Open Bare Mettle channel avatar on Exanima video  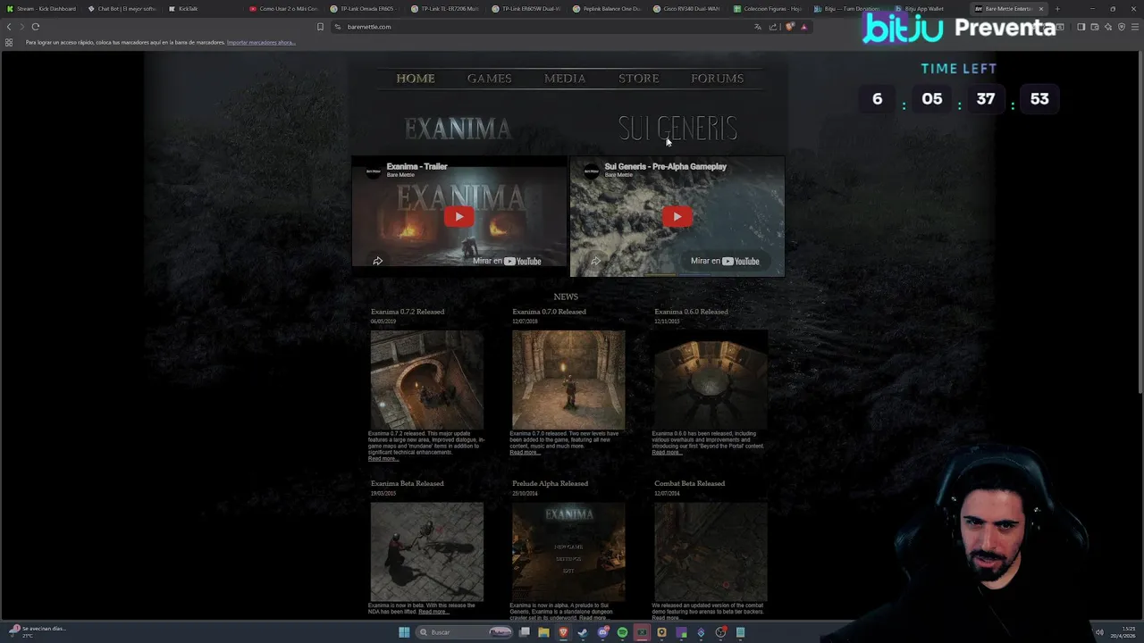(x=373, y=170)
